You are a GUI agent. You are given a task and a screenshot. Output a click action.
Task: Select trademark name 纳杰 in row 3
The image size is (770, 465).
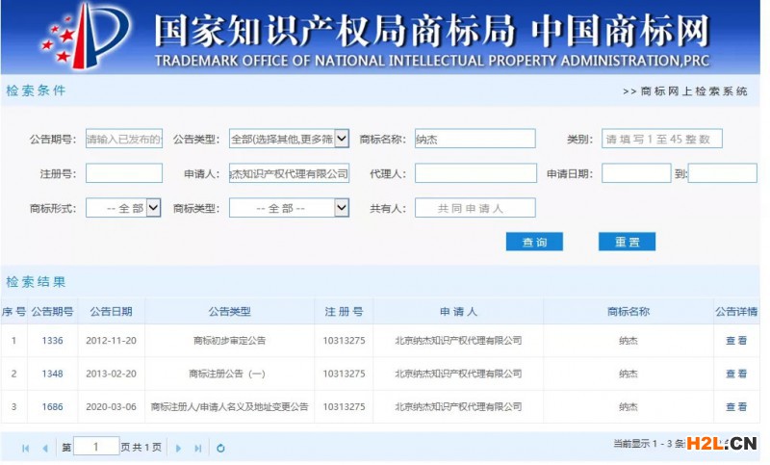(629, 406)
